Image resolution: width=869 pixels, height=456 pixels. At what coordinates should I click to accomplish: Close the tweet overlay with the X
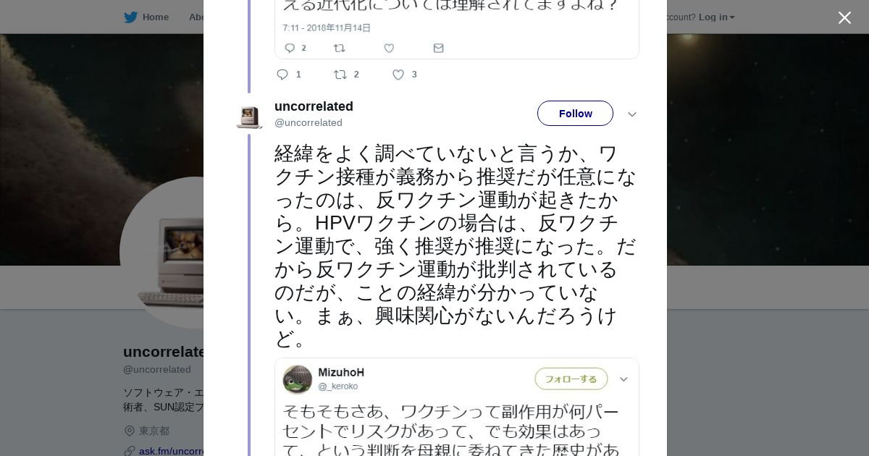point(844,18)
